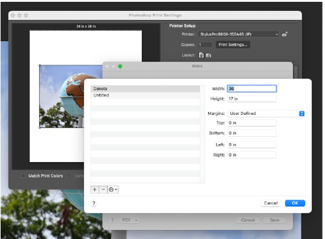Open the PDF dropdown in Print dialog
Viewport: 325px width, 239px height.
(130, 220)
